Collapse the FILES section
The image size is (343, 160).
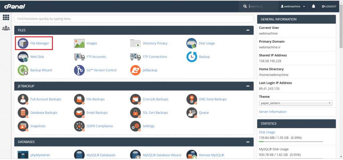pos(248,30)
